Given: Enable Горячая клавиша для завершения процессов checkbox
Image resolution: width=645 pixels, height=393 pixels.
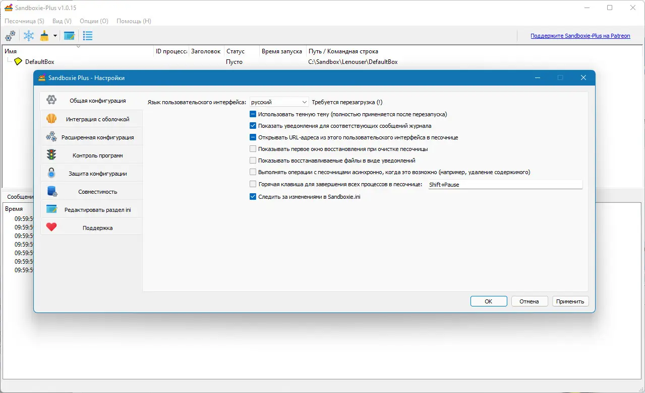Looking at the screenshot, I should click(253, 185).
